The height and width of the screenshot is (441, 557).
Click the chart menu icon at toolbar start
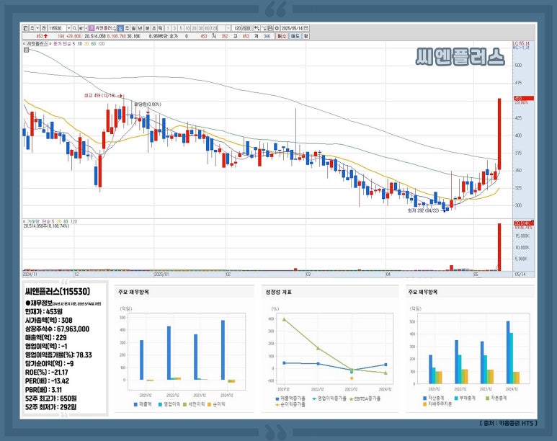click(x=25, y=28)
